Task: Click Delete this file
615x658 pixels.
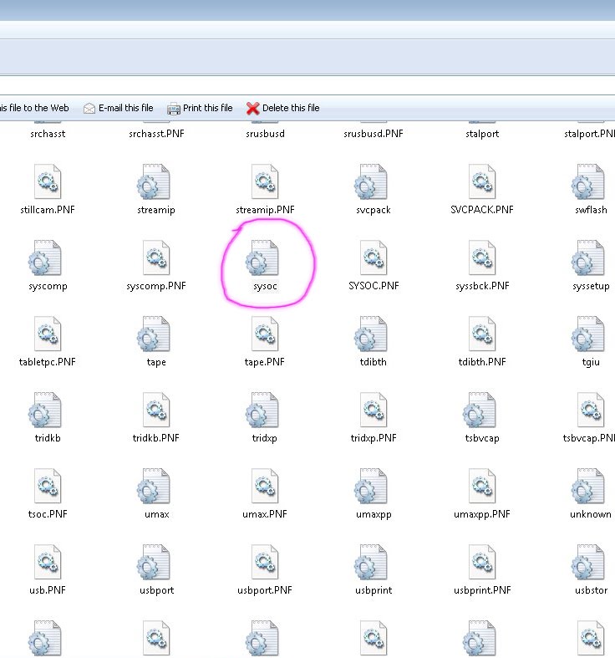Action: pyautogui.click(x=282, y=108)
